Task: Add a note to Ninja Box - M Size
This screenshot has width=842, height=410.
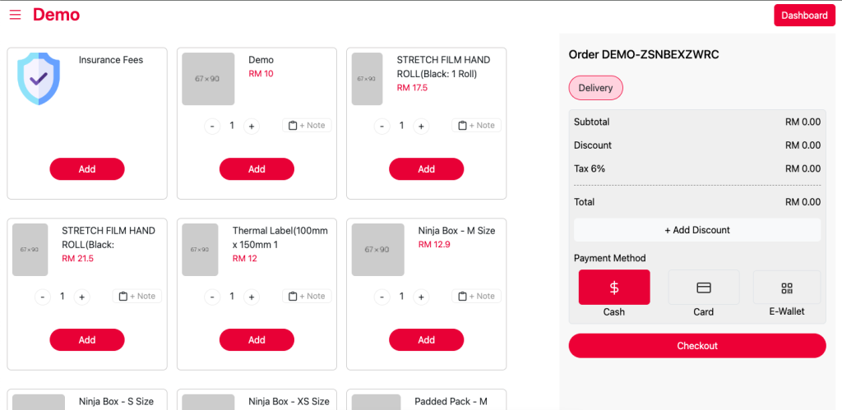Action: coord(477,296)
